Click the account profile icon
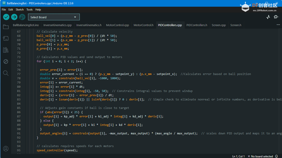This screenshot has height=158, width=282. tap(6, 149)
